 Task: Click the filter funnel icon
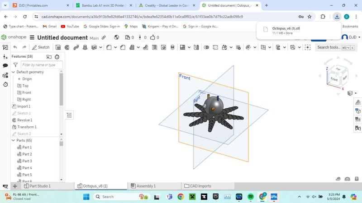pyautogui.click(x=15, y=65)
